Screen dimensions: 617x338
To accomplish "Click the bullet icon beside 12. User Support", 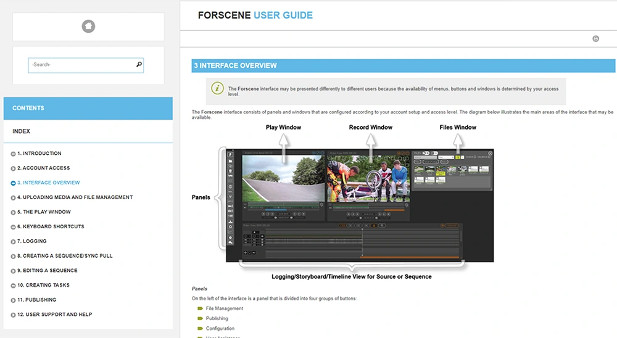I will 14,315.
